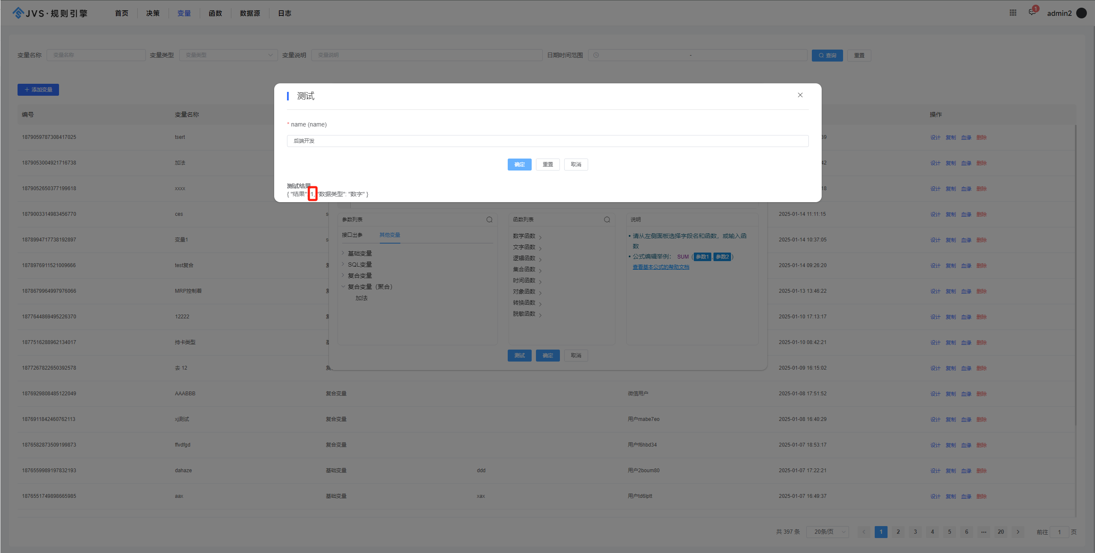This screenshot has height=553, width=1095.
Task: Click the admin2 user avatar
Action: pos(1081,13)
